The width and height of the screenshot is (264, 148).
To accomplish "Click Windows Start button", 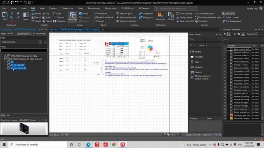I will click(4, 144).
